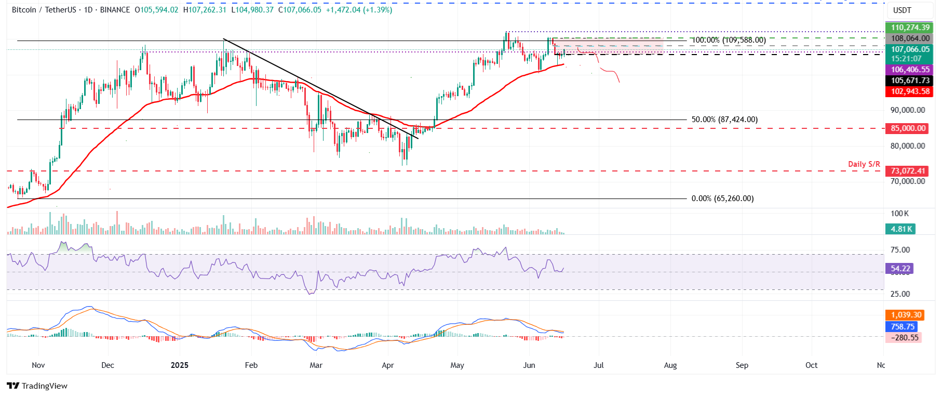This screenshot has width=942, height=397.
Task: Click the blue MACD value 758.75
Action: [x=902, y=327]
